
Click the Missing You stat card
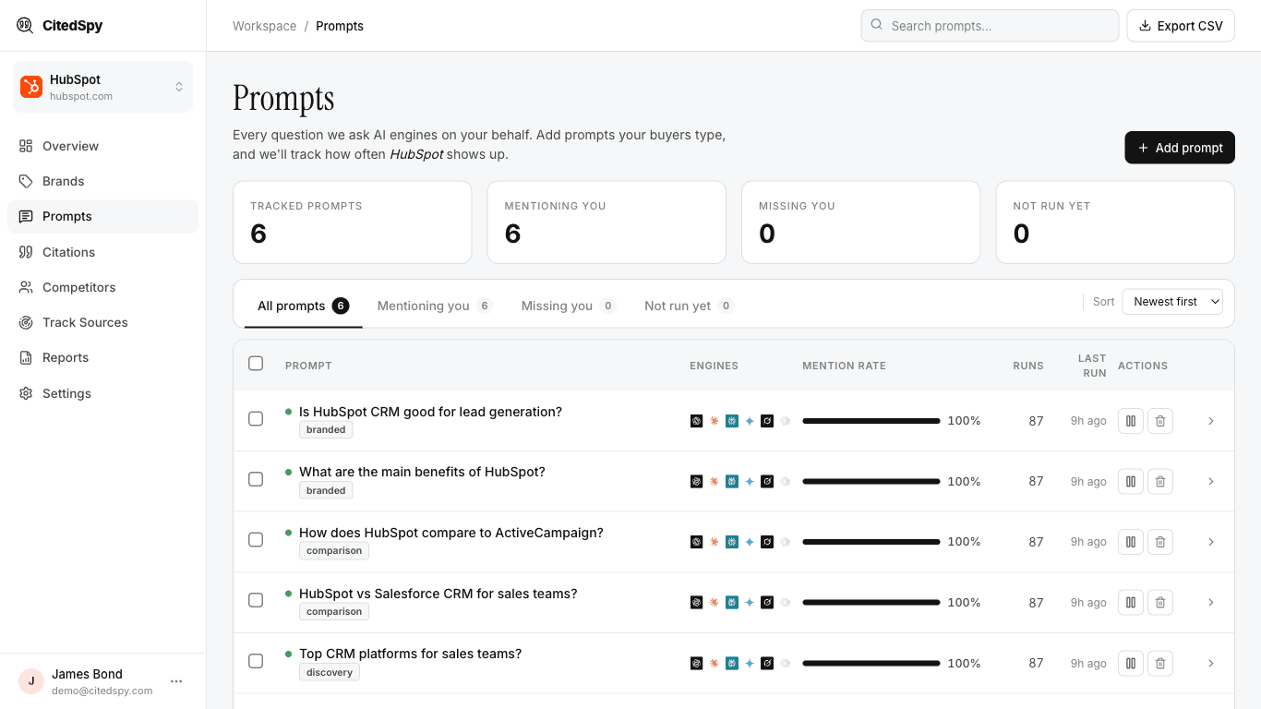[x=861, y=222]
